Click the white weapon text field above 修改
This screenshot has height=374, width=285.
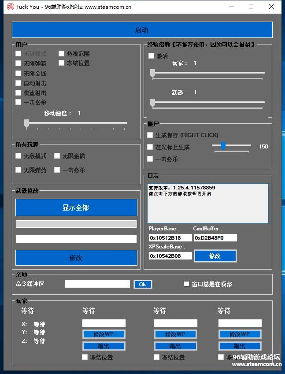click(x=76, y=239)
